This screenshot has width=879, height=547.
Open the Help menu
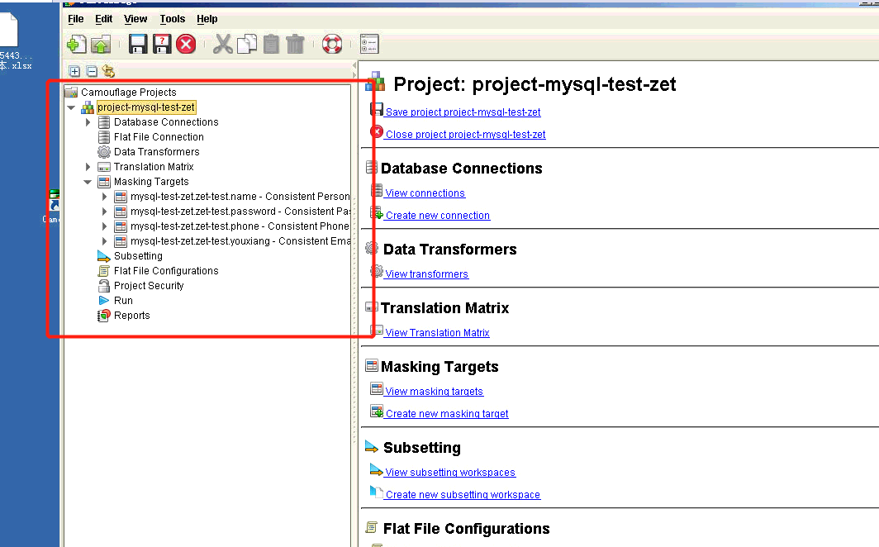coord(207,19)
